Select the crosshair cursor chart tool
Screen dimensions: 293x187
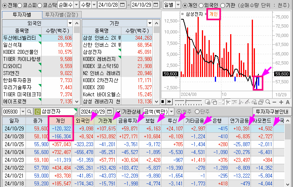coord(227,102)
